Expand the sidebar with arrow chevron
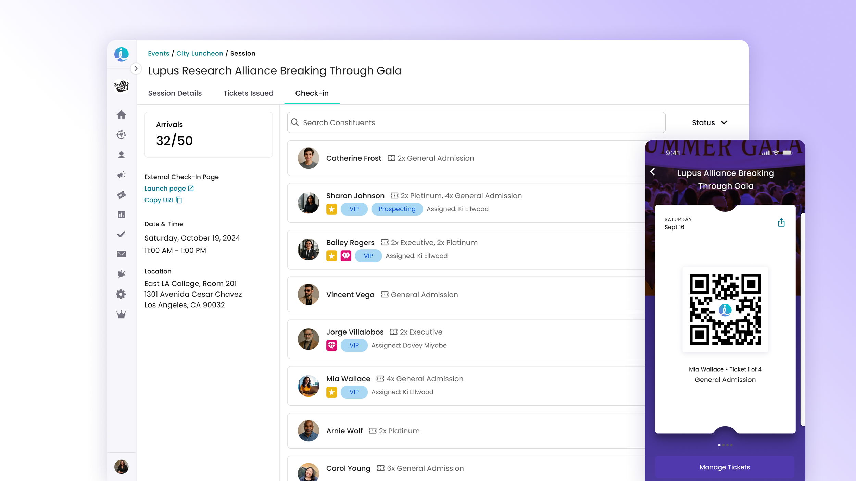 (136, 68)
